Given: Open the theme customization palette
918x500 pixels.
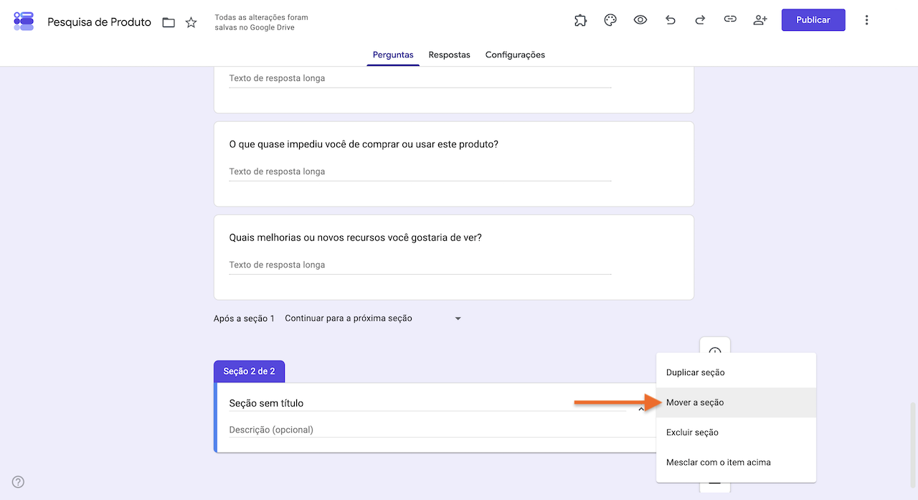Looking at the screenshot, I should 610,20.
